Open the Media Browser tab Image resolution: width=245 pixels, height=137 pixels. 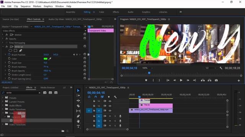(x=47, y=88)
